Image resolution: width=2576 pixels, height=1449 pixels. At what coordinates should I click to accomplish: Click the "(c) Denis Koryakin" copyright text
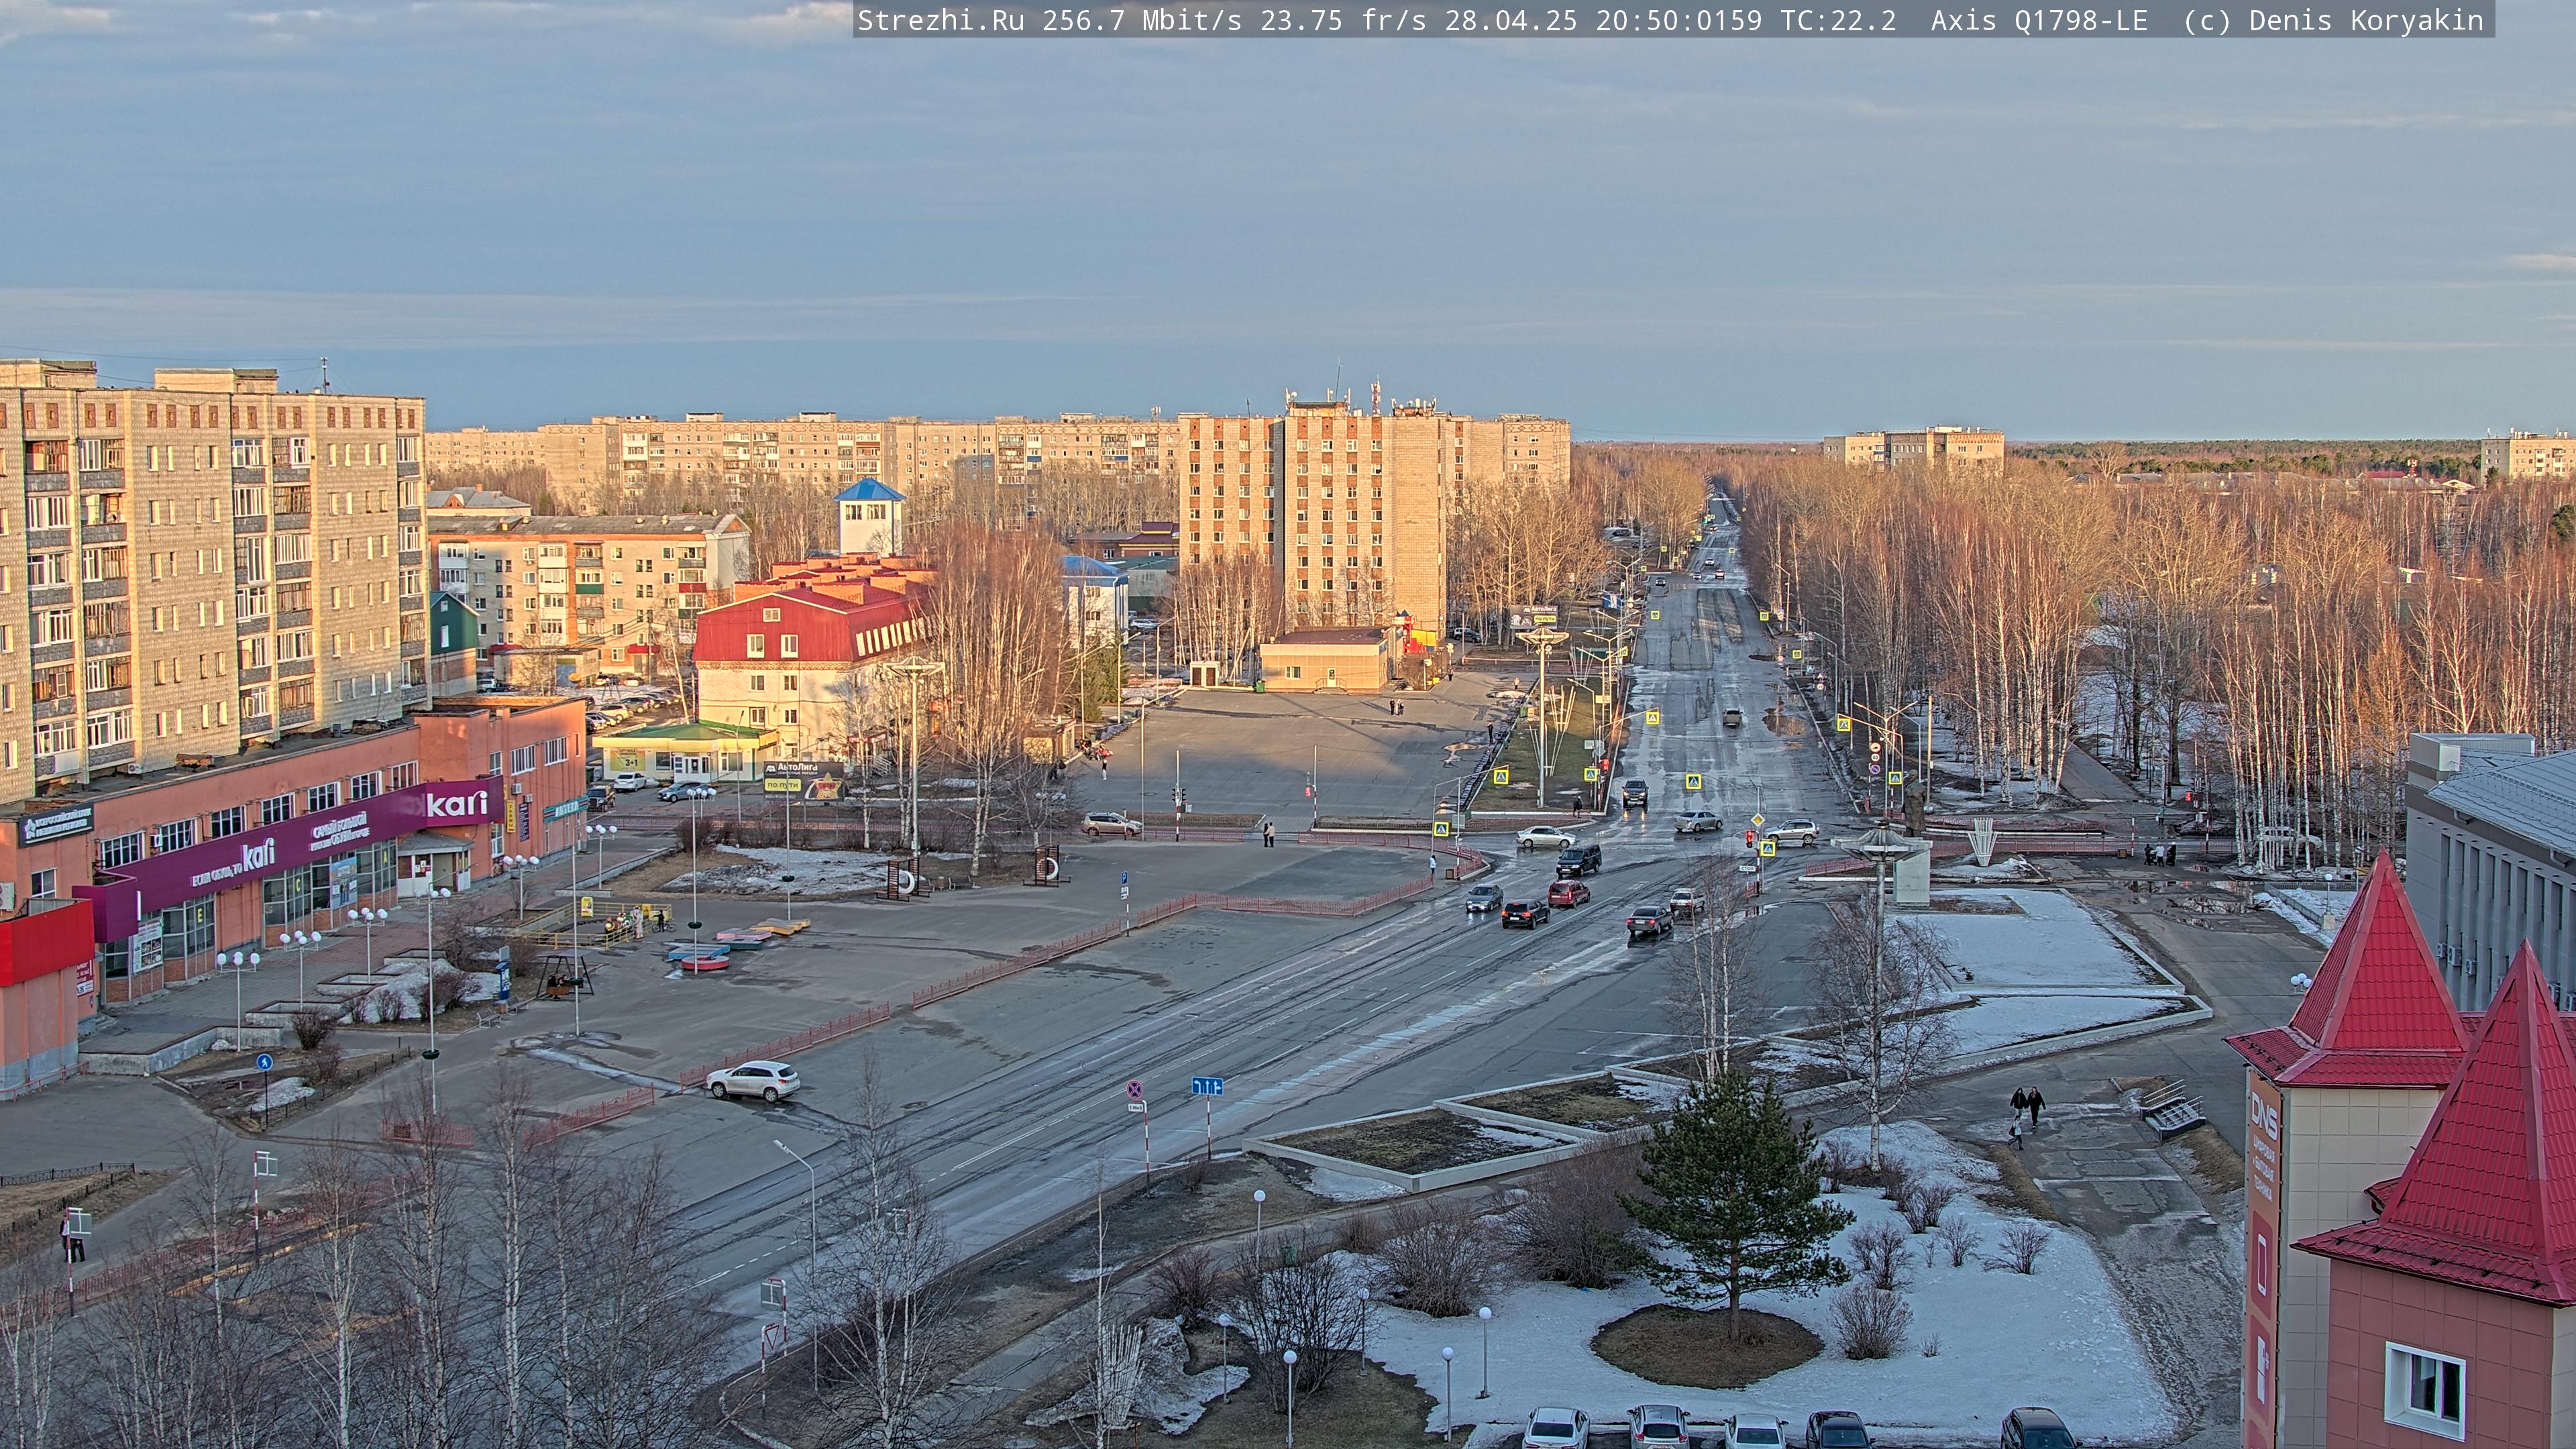tap(2333, 21)
